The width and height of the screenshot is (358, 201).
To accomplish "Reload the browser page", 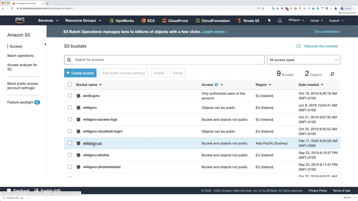I will click(12, 8).
